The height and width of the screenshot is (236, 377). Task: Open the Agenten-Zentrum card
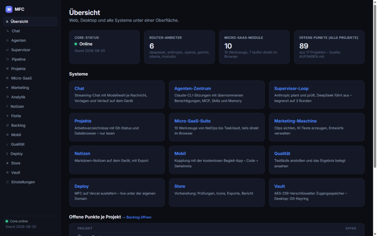[217, 95]
